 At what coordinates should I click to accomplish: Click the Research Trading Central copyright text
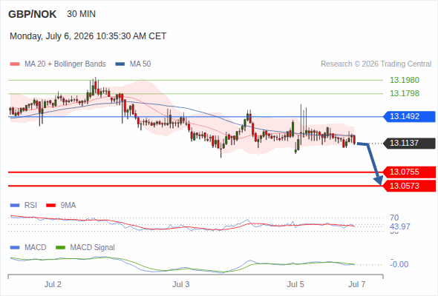click(x=376, y=64)
